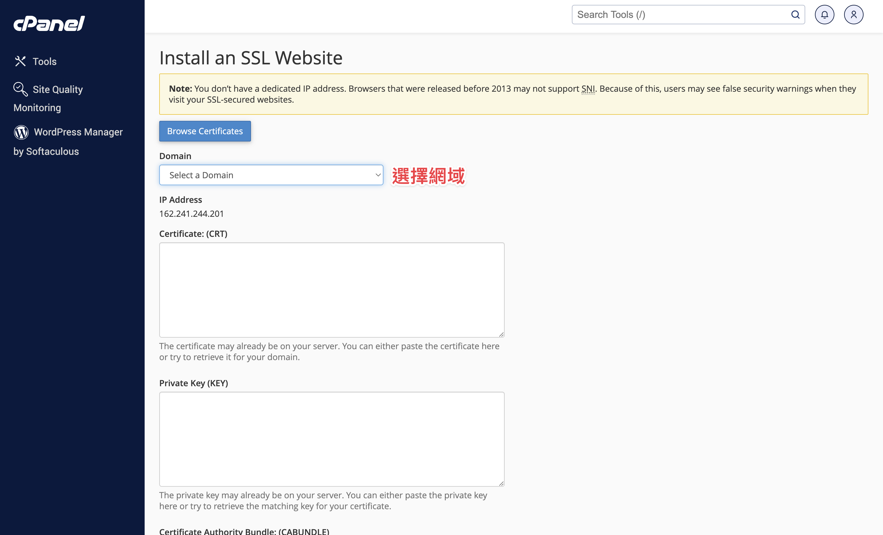Click the WordPress logo icon

(x=21, y=132)
